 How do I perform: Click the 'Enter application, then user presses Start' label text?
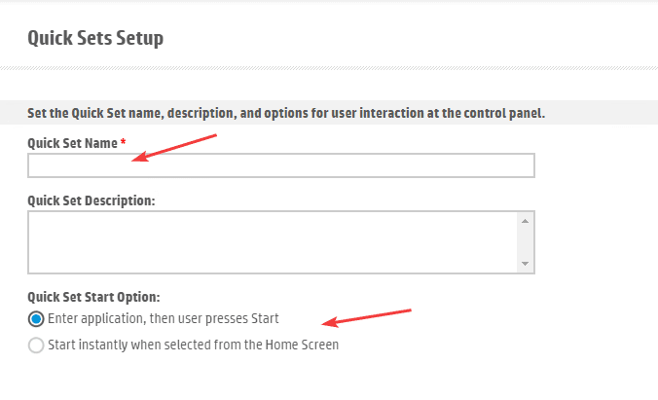click(x=163, y=319)
